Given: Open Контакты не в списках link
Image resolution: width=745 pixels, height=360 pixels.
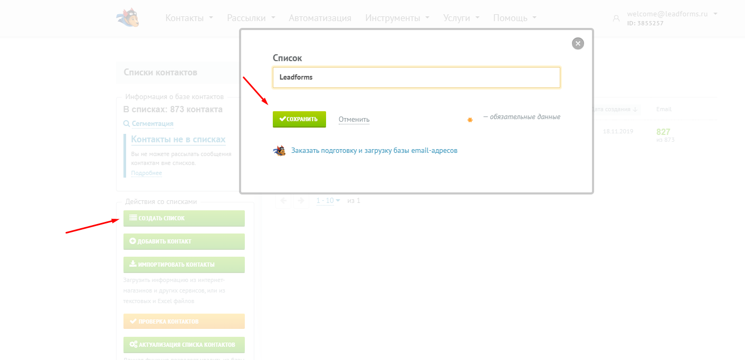Looking at the screenshot, I should pyautogui.click(x=178, y=140).
